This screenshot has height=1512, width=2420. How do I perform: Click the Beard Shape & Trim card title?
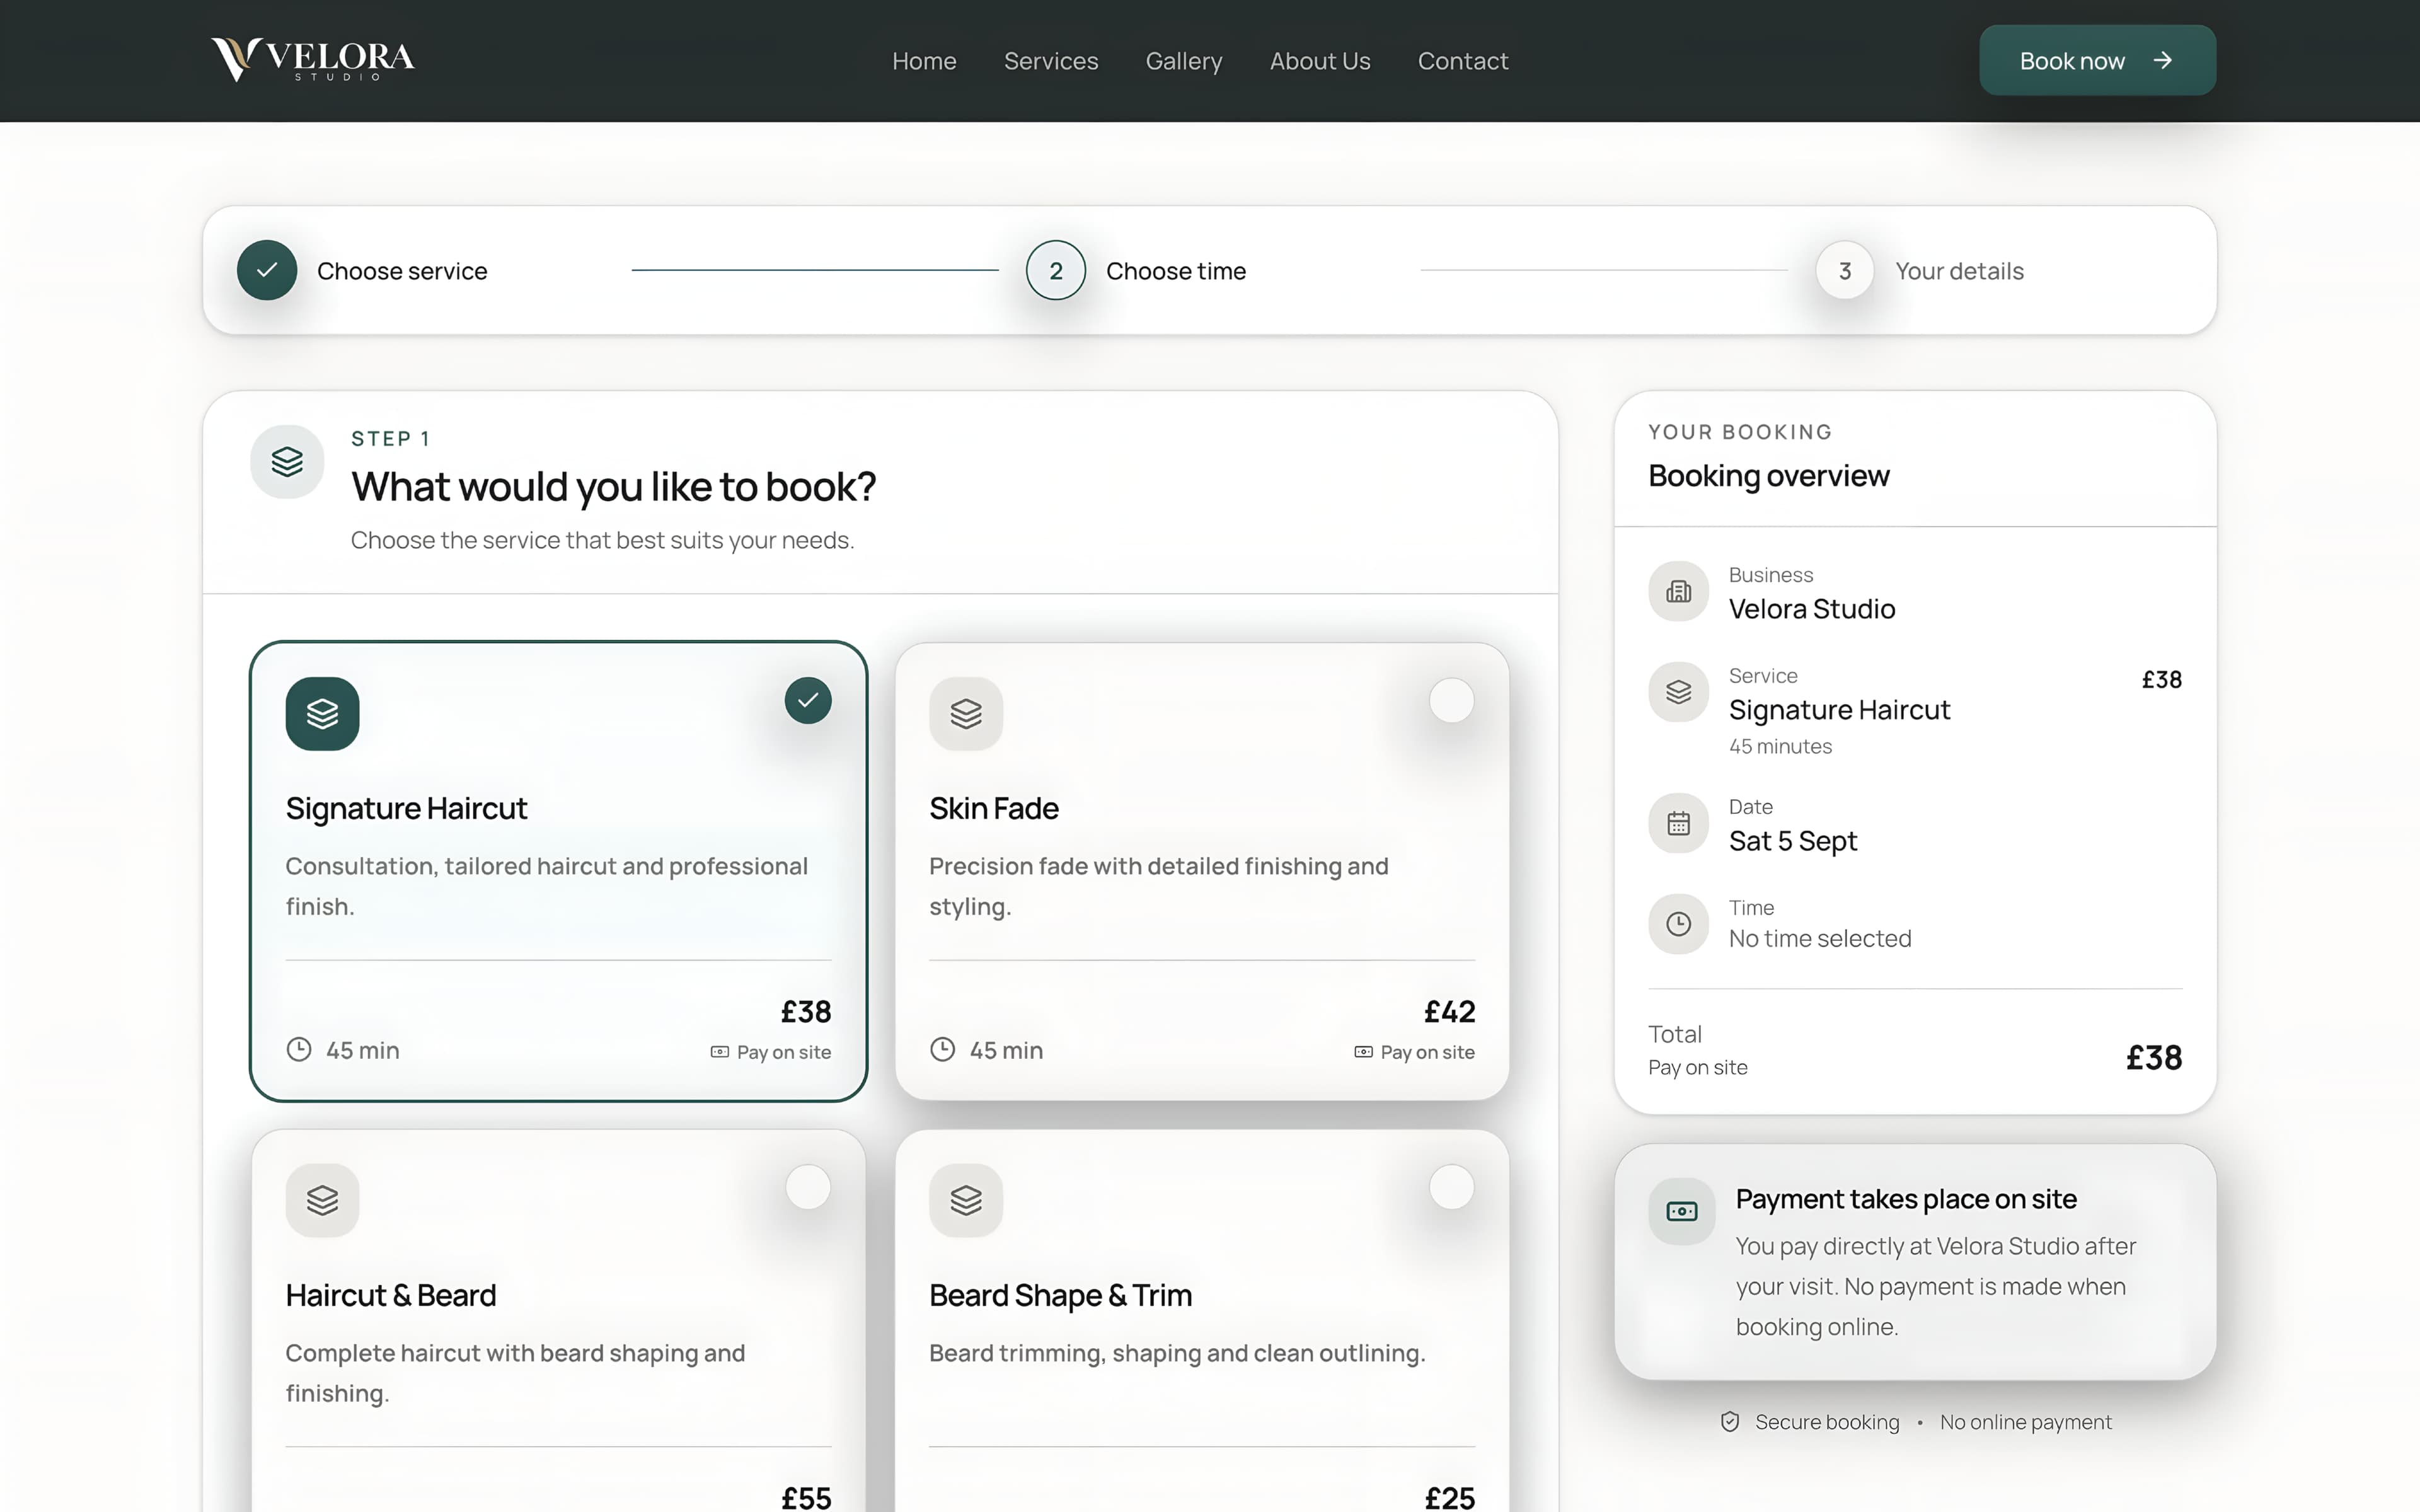(x=1061, y=1295)
